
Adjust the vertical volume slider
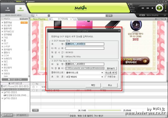pos(166,7)
